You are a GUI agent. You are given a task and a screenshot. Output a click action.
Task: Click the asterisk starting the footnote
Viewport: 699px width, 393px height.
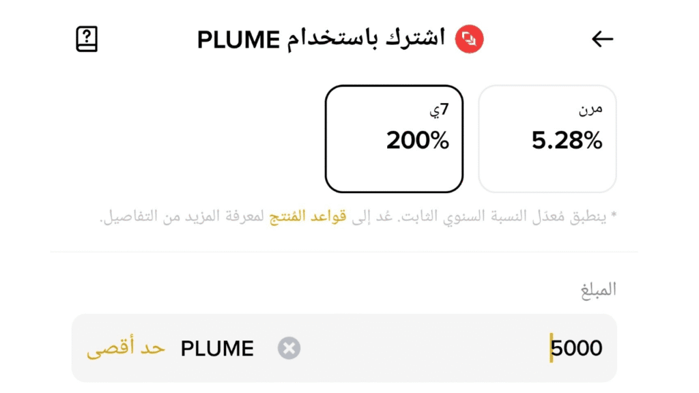613,216
